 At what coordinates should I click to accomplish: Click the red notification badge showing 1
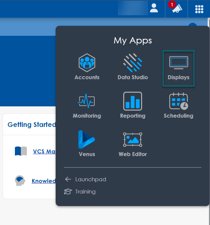(172, 4)
